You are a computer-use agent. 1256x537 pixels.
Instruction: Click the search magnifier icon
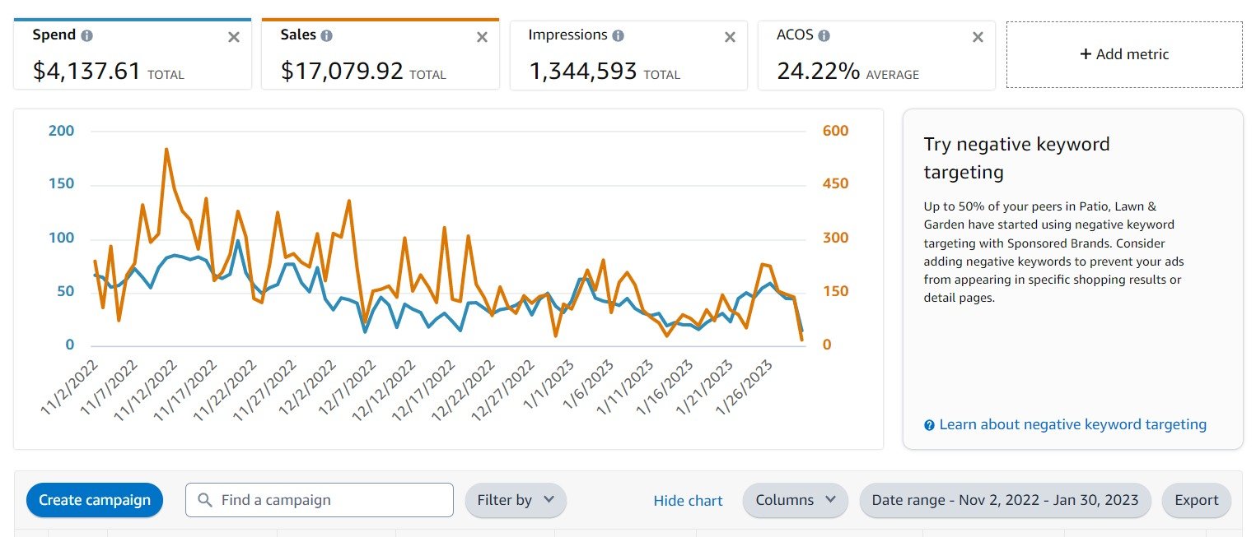pyautogui.click(x=205, y=500)
